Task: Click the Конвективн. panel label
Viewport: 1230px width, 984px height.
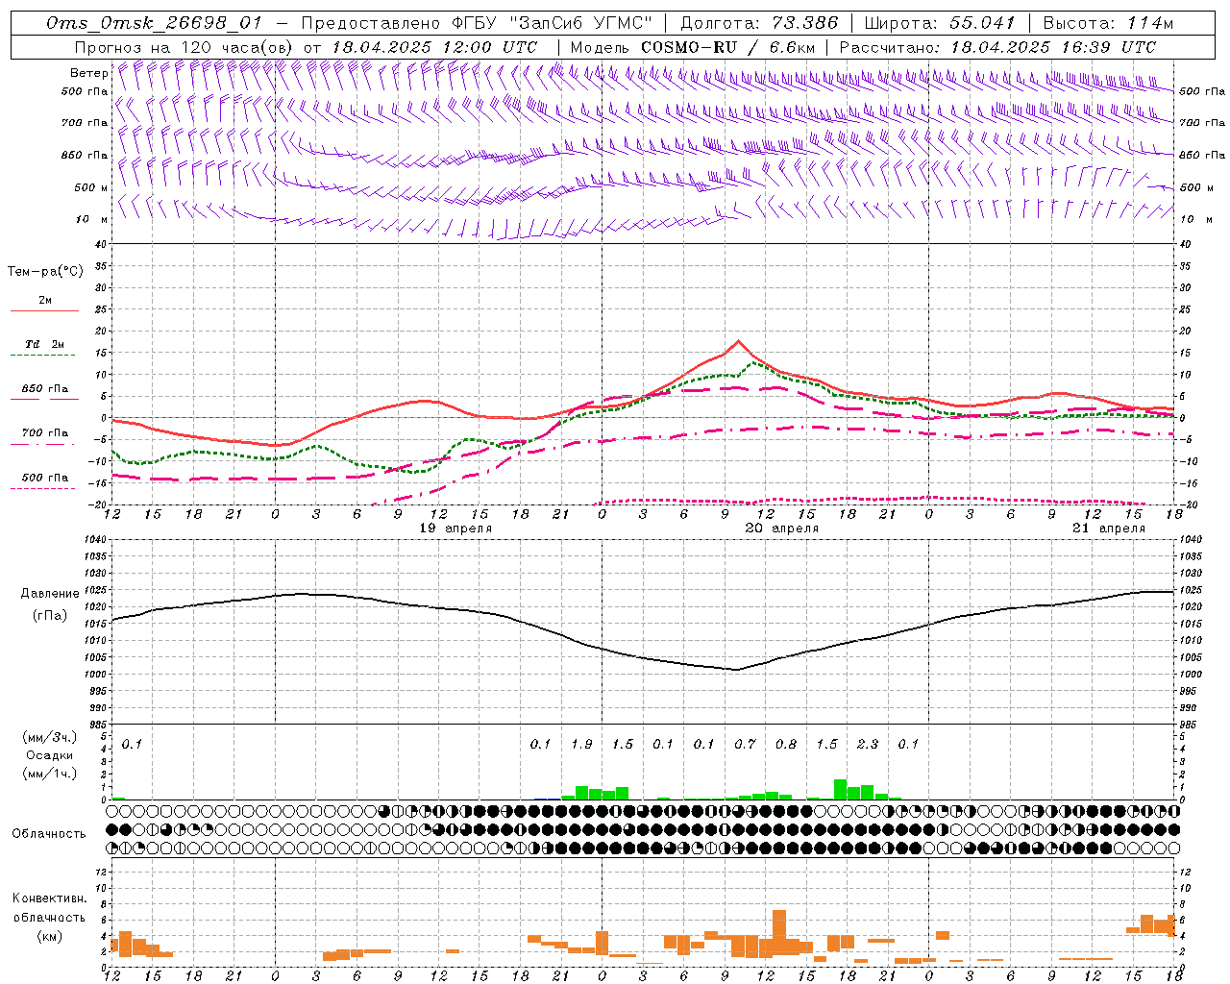Action: tap(49, 898)
